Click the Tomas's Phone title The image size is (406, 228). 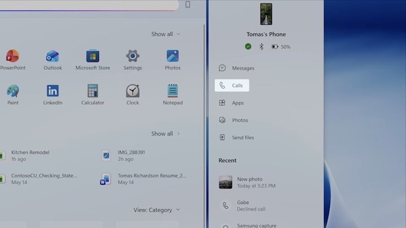(266, 34)
